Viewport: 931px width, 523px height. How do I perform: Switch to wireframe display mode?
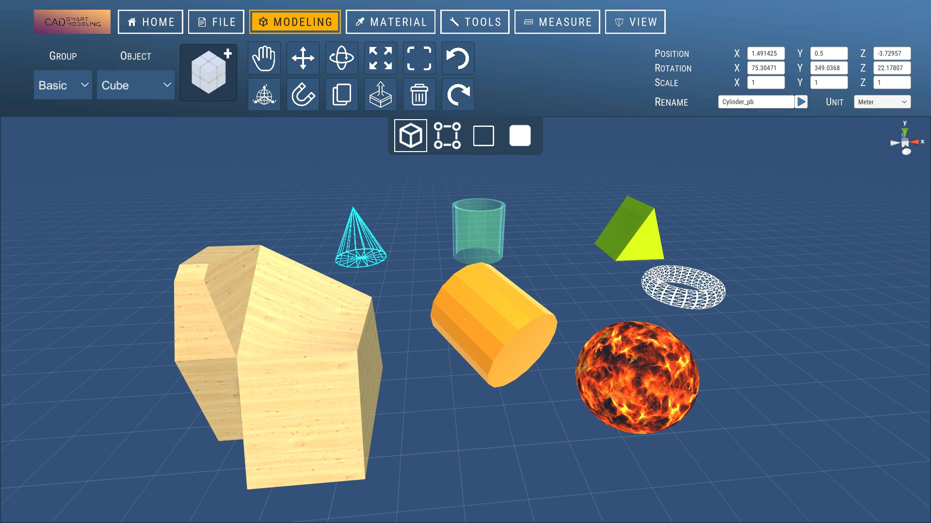coord(483,136)
